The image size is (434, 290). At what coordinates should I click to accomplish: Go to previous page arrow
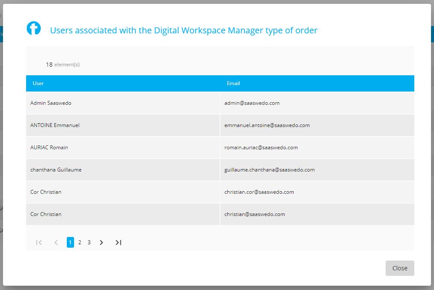click(56, 243)
